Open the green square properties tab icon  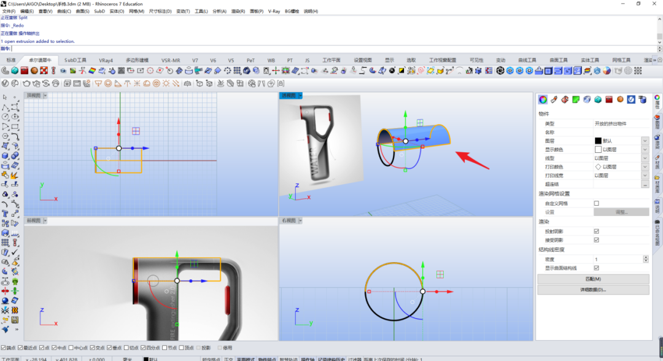coord(576,99)
